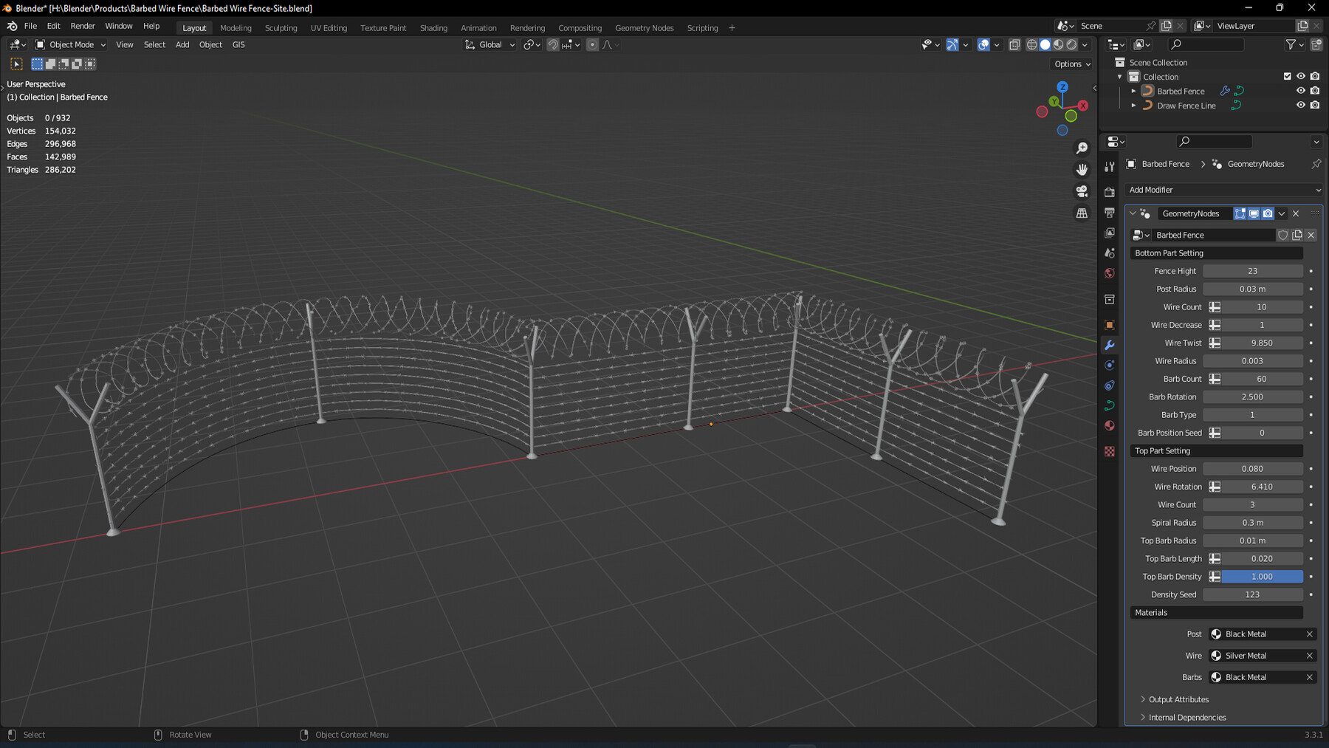Expand the Barbed Fence item in the outliner

click(x=1134, y=91)
